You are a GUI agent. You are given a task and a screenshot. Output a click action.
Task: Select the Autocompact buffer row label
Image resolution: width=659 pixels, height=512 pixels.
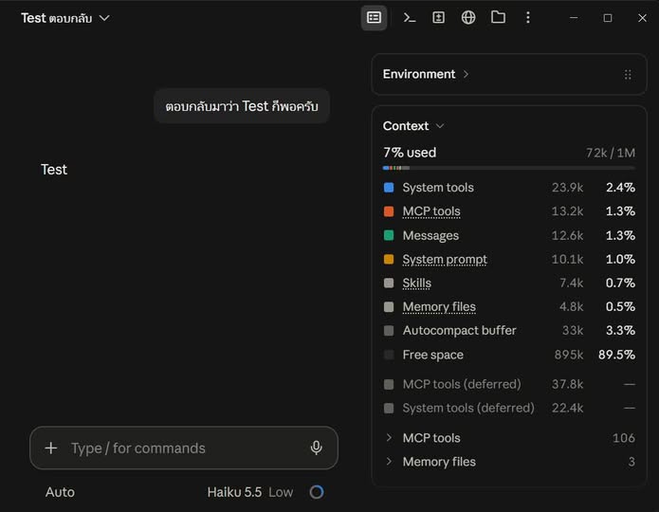(459, 330)
